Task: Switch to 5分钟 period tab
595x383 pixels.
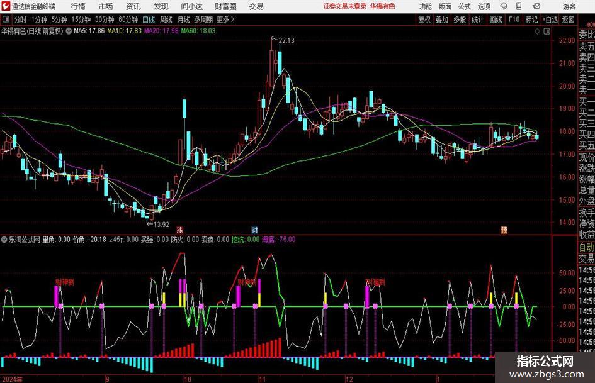Action: pos(59,19)
